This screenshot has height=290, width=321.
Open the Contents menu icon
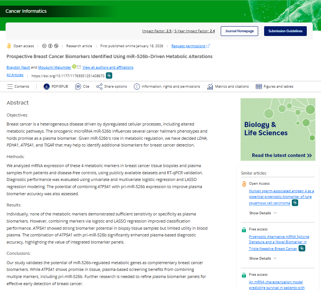point(10,87)
